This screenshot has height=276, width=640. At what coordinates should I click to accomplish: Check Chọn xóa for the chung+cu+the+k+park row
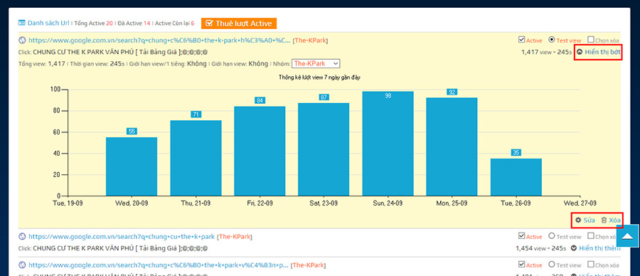591,235
